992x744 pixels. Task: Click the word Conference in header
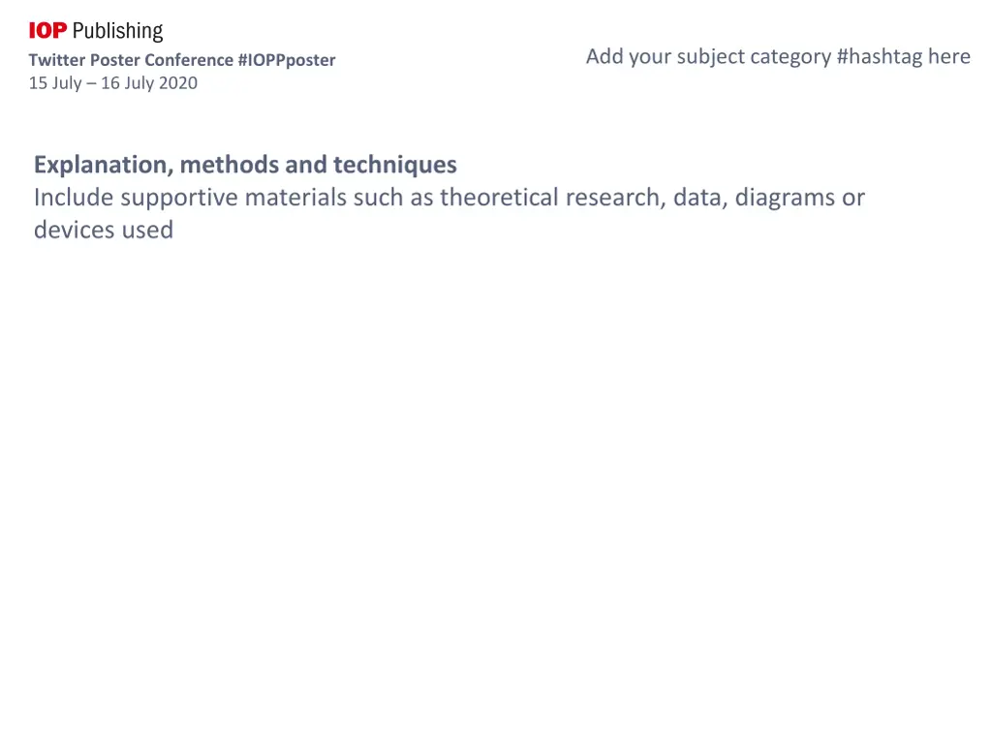tap(189, 60)
